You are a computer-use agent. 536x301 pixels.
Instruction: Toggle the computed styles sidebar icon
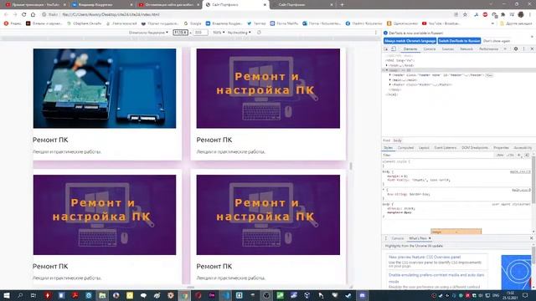coord(527,156)
